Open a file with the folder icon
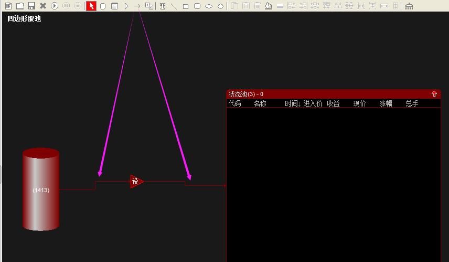Viewport: 449px width, 262px height. click(20, 6)
